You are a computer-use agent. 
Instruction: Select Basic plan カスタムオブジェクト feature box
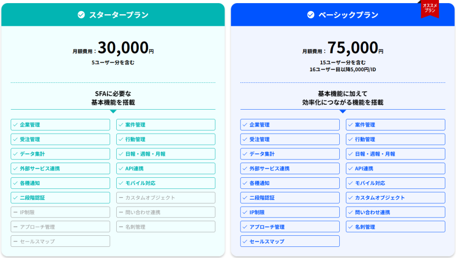(395, 198)
